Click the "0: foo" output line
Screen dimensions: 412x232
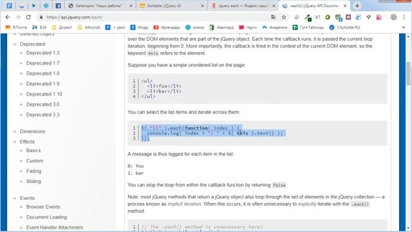136,166
